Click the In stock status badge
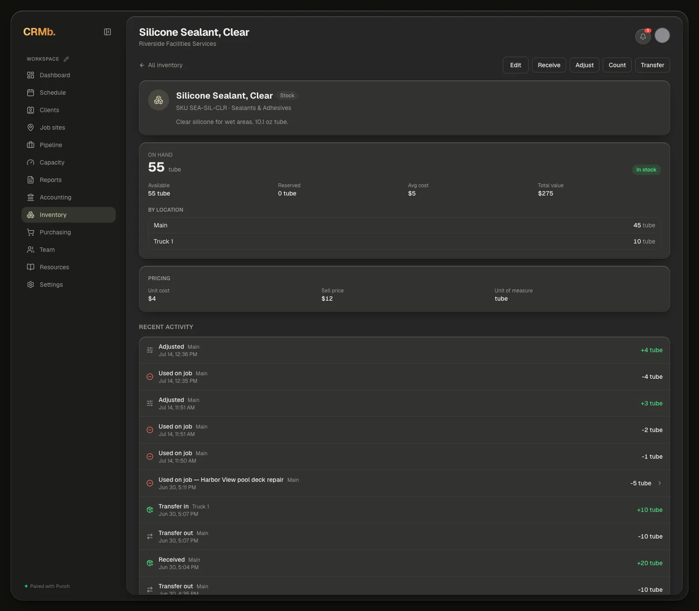Screen dimensions: 699x611 (646, 170)
